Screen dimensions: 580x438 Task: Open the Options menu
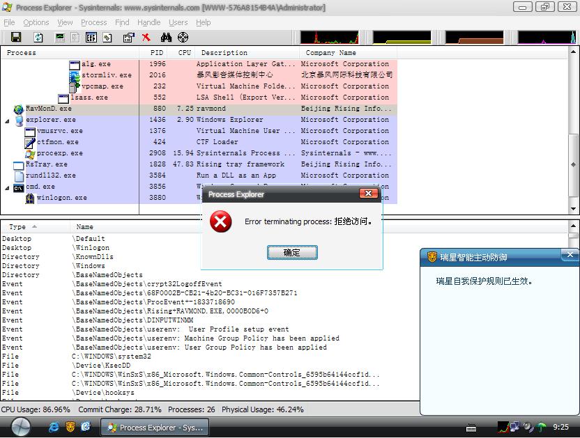click(36, 22)
